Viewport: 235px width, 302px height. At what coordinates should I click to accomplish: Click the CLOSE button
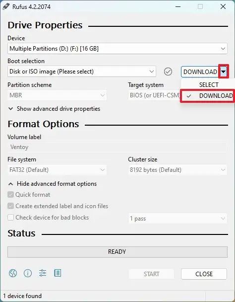(x=204, y=274)
